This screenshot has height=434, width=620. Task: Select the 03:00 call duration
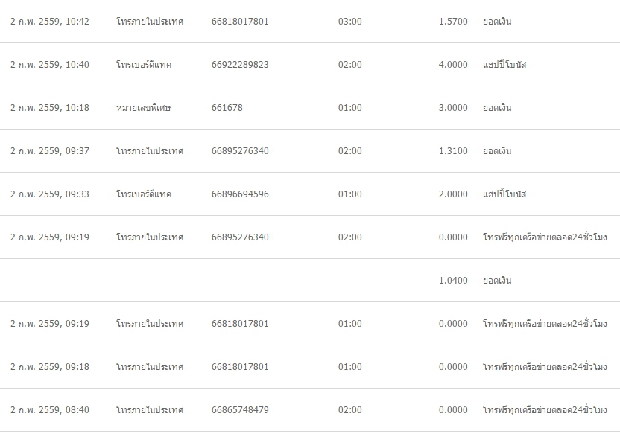(349, 22)
